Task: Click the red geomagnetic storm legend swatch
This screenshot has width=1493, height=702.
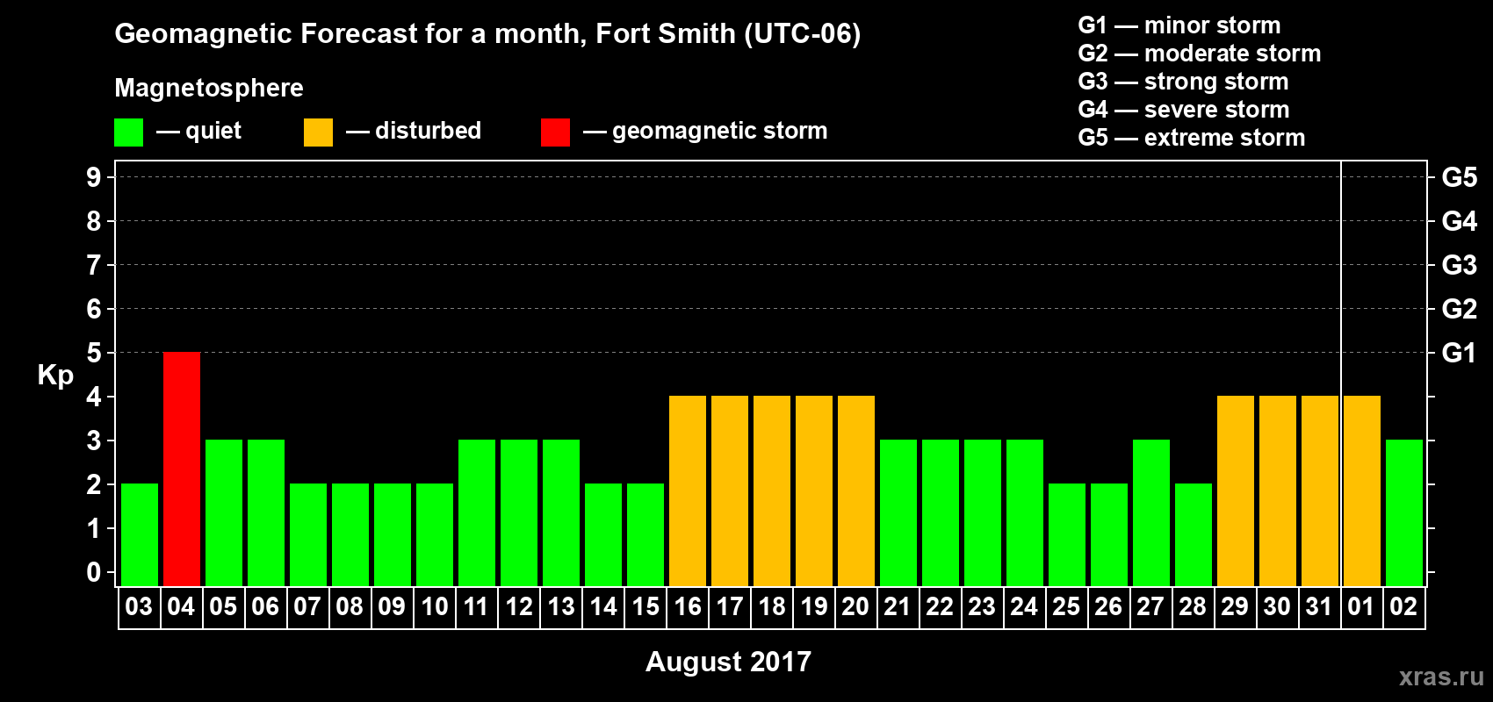Action: point(555,133)
